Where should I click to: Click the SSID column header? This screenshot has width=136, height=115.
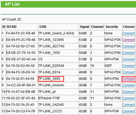43,27
